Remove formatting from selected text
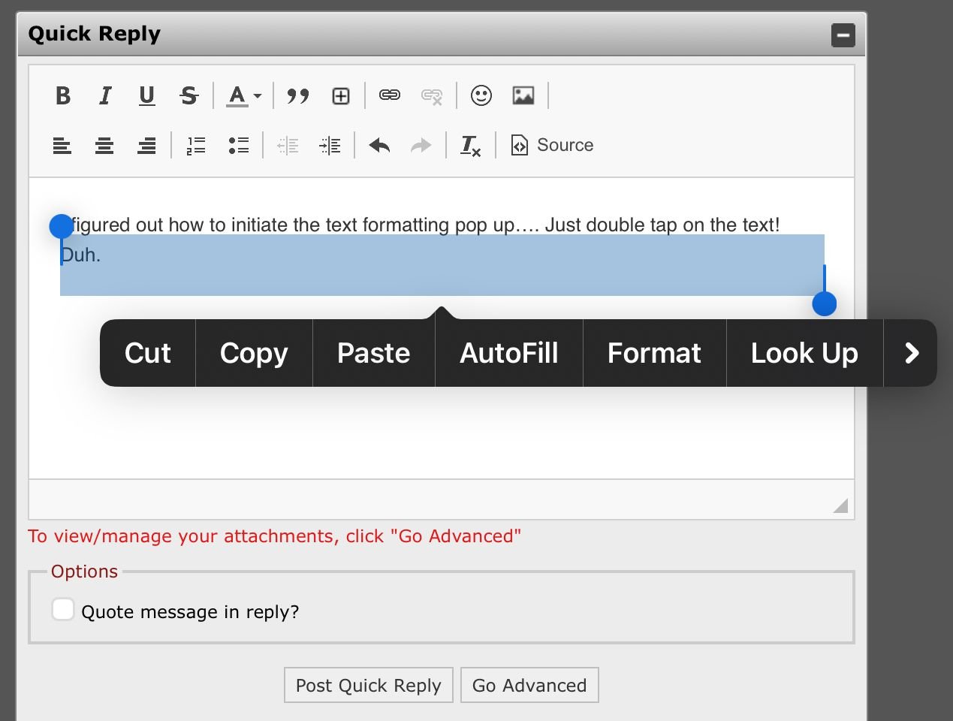This screenshot has width=953, height=721. pyautogui.click(x=470, y=146)
